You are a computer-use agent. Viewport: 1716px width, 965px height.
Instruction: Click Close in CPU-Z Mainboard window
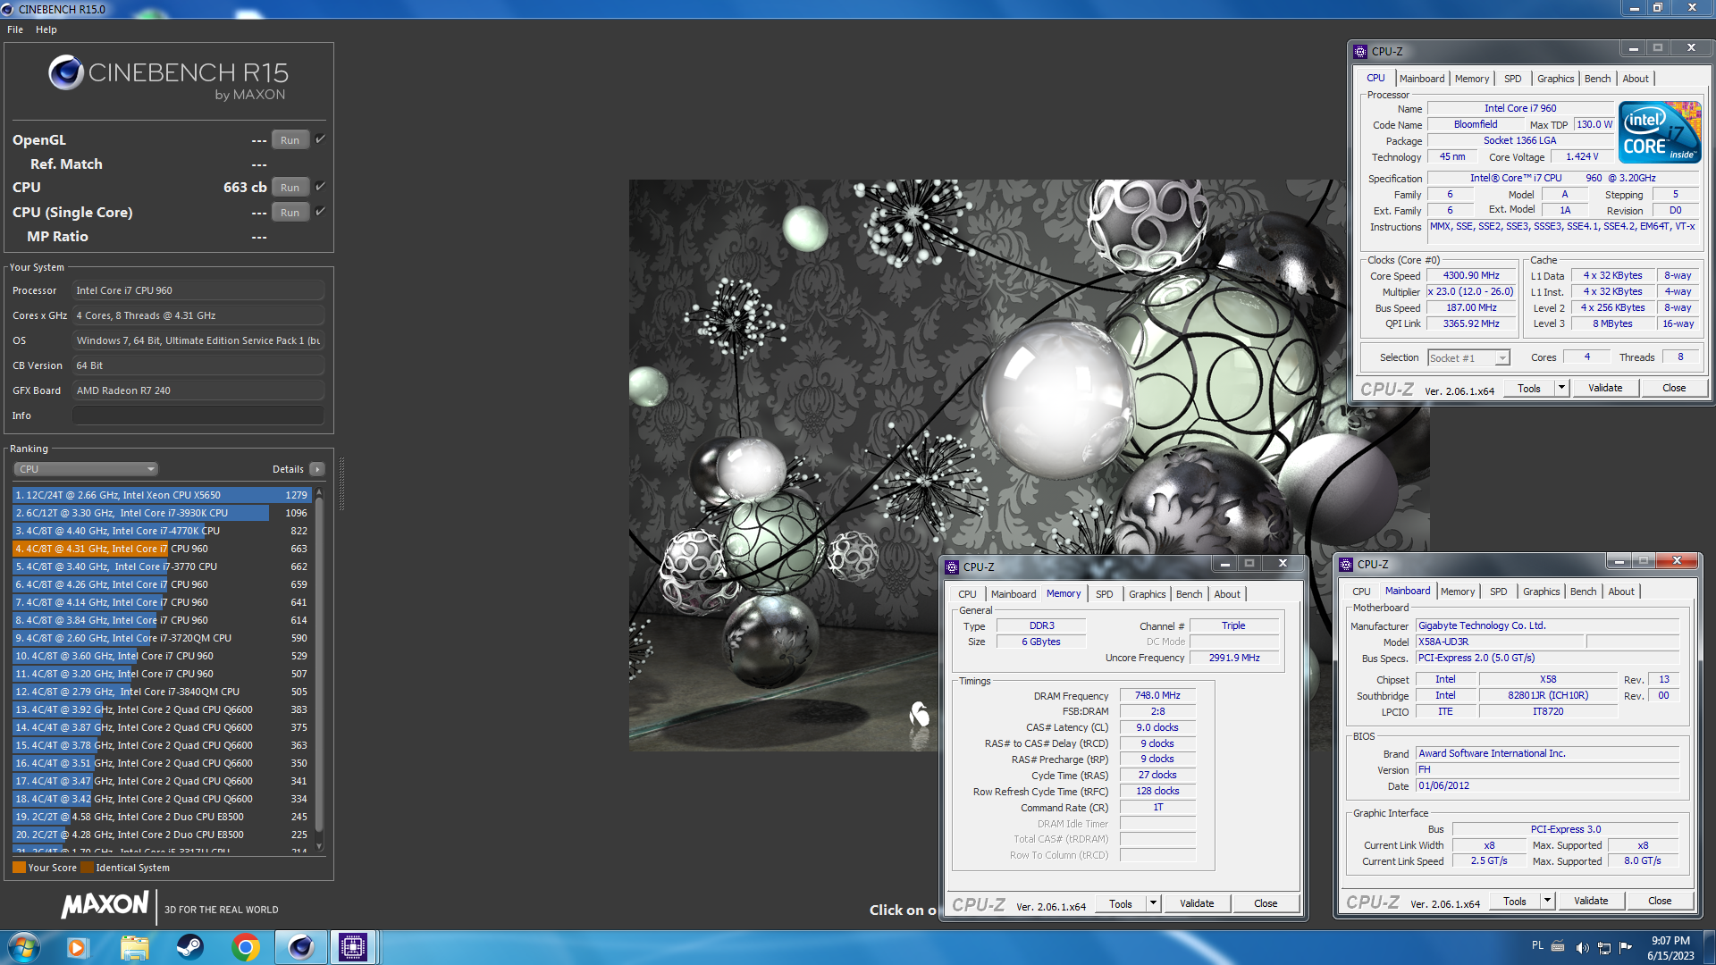(x=1660, y=901)
